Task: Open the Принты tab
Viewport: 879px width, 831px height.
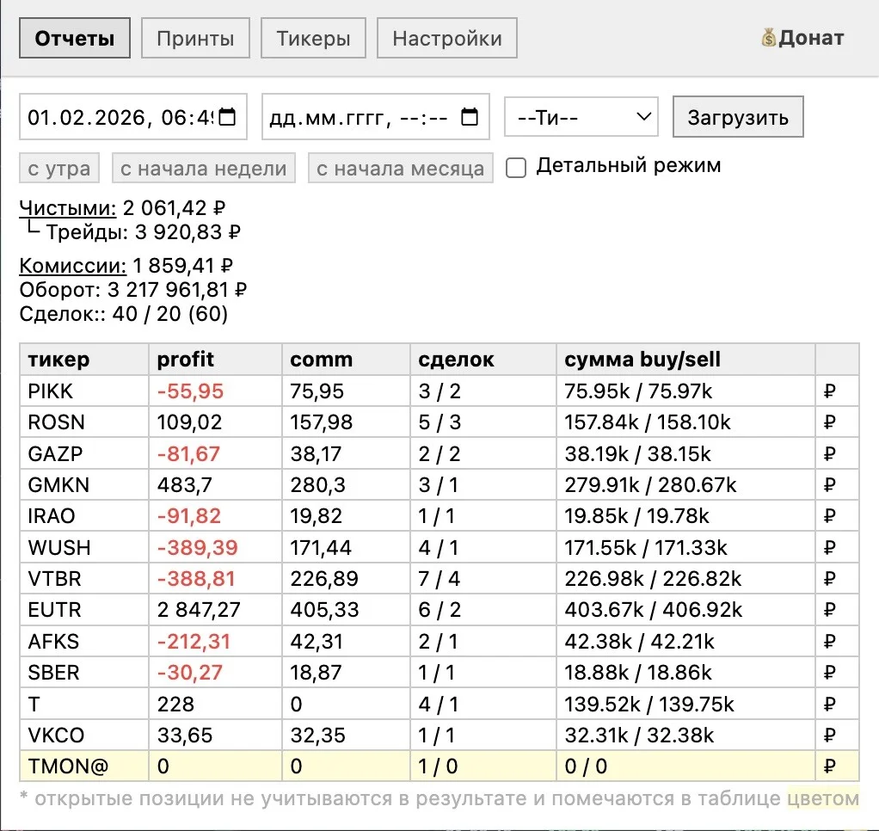Action: 195,38
